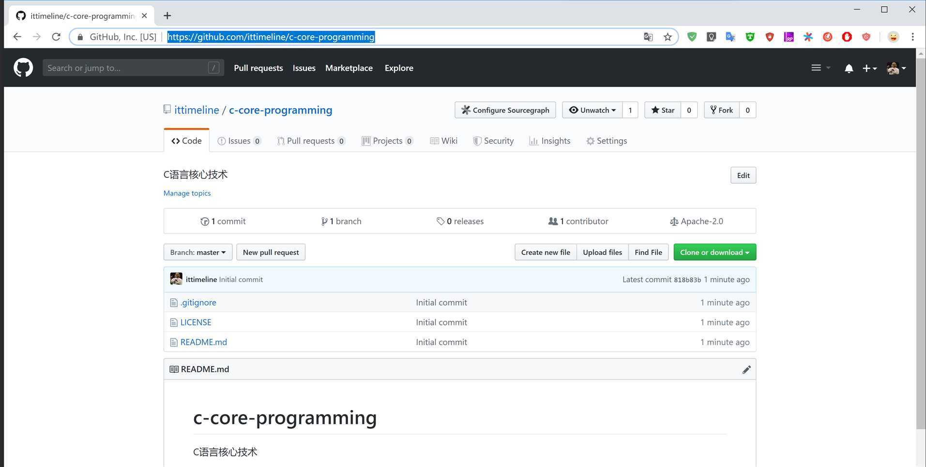Click the Chrome profile emoji avatar
926x467 pixels.
(893, 37)
